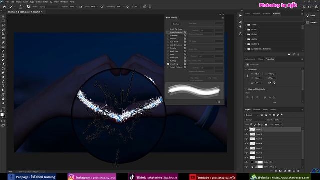Click the foreground color swatch
320x180 pixels.
pyautogui.click(x=2, y=115)
